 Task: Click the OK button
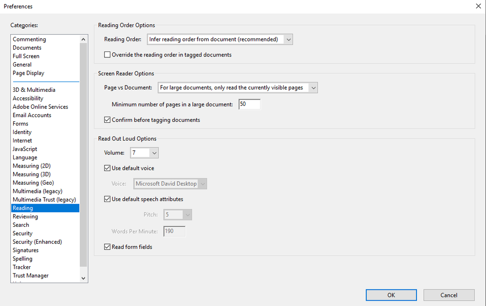click(391, 295)
